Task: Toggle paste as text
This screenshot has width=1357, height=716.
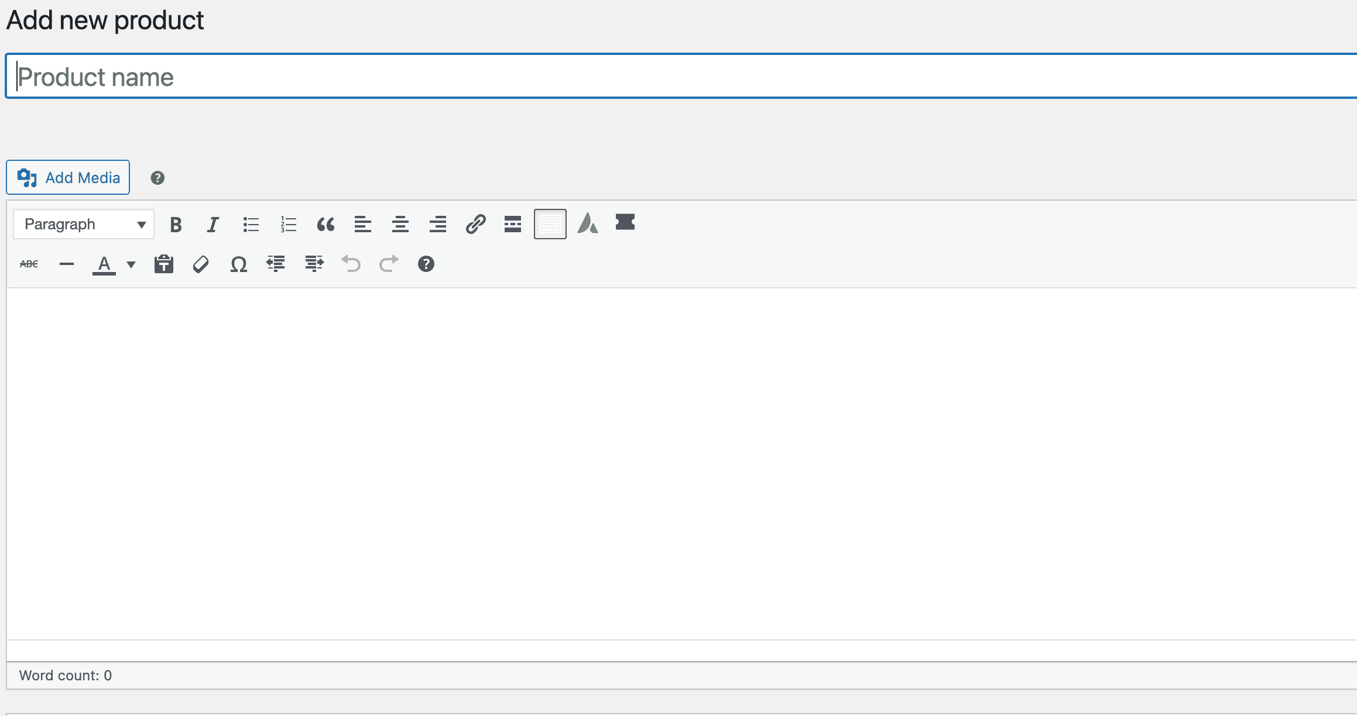Action: pos(164,264)
